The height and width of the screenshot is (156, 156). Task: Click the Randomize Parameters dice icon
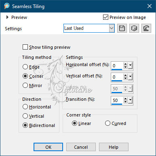coord(134,28)
